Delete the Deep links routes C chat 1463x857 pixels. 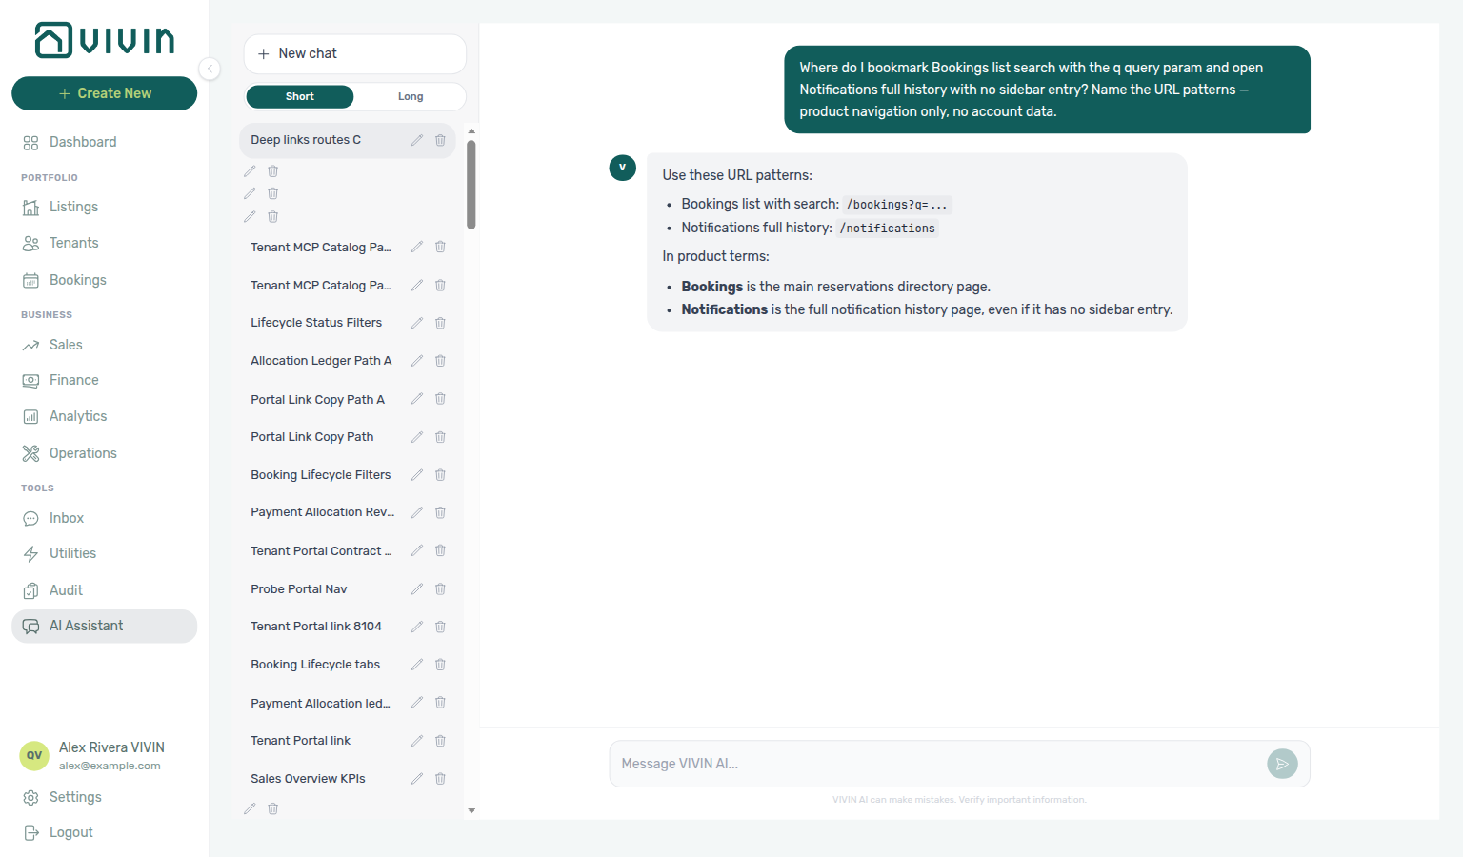pos(440,140)
